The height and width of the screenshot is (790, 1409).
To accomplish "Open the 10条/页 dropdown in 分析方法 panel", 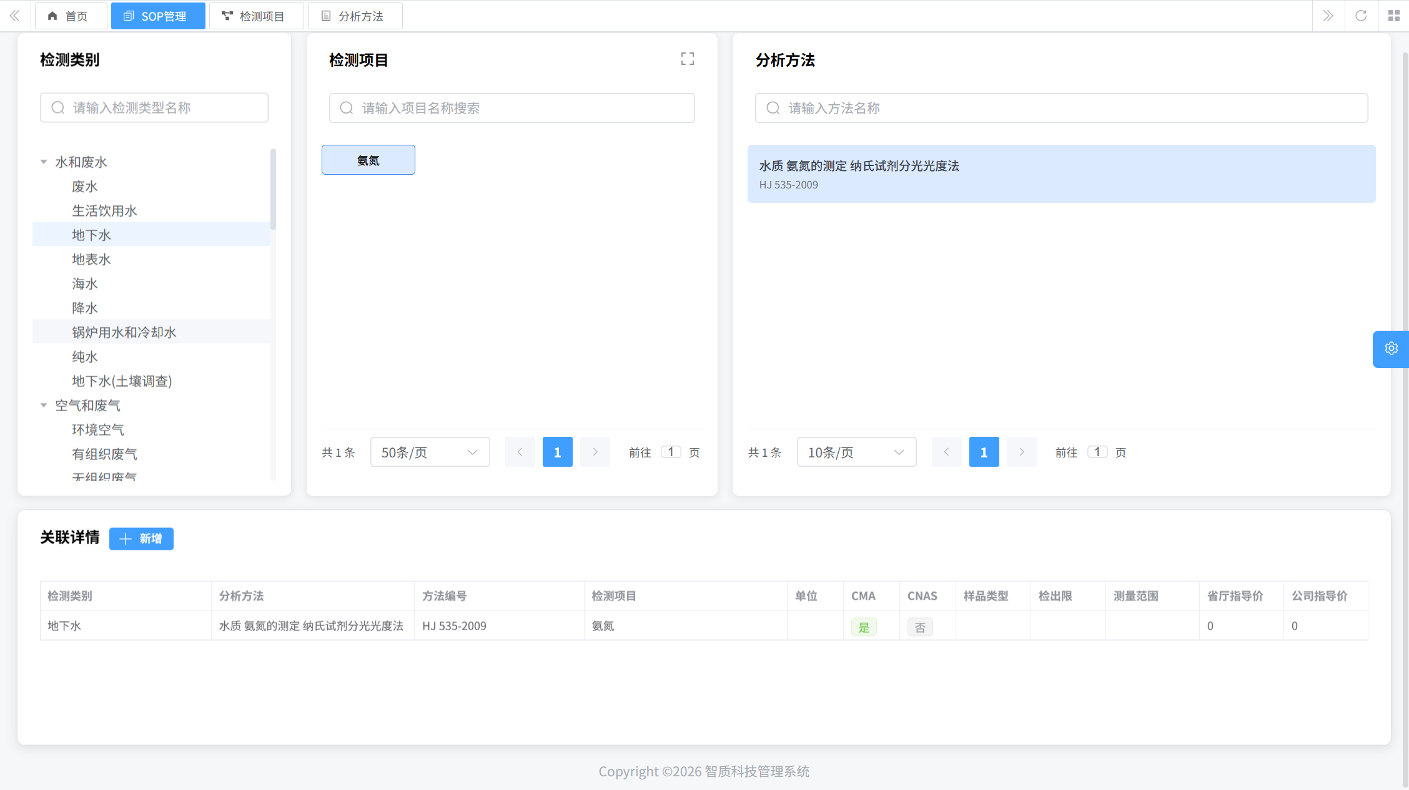I will [x=856, y=452].
